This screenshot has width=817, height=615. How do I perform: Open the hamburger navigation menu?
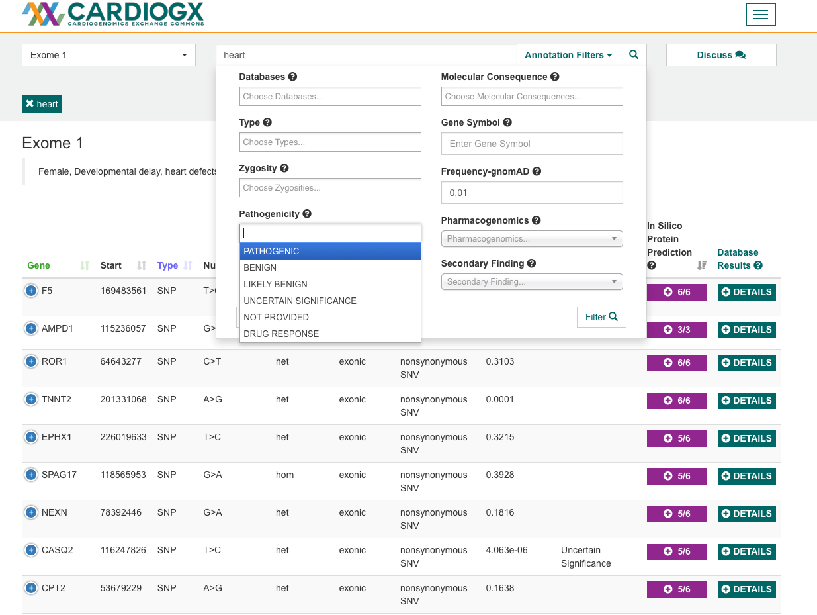760,15
